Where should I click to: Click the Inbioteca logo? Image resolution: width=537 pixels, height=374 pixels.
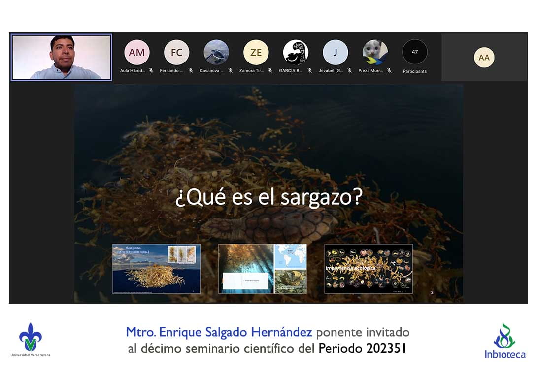pos(504,341)
